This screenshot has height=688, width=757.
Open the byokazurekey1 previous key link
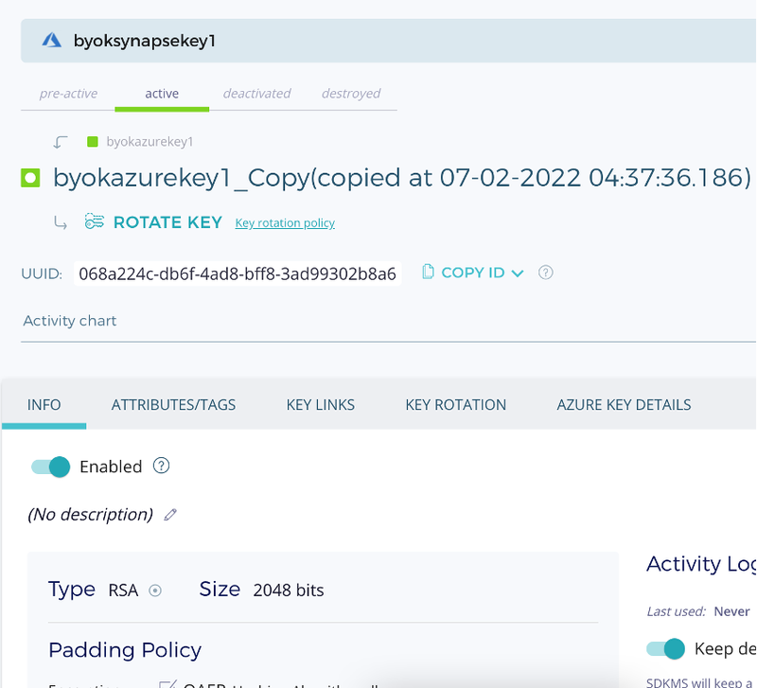150,141
